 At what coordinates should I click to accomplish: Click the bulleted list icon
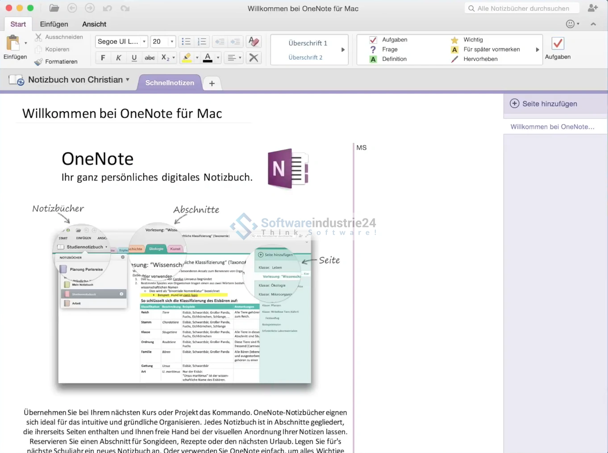(x=186, y=42)
